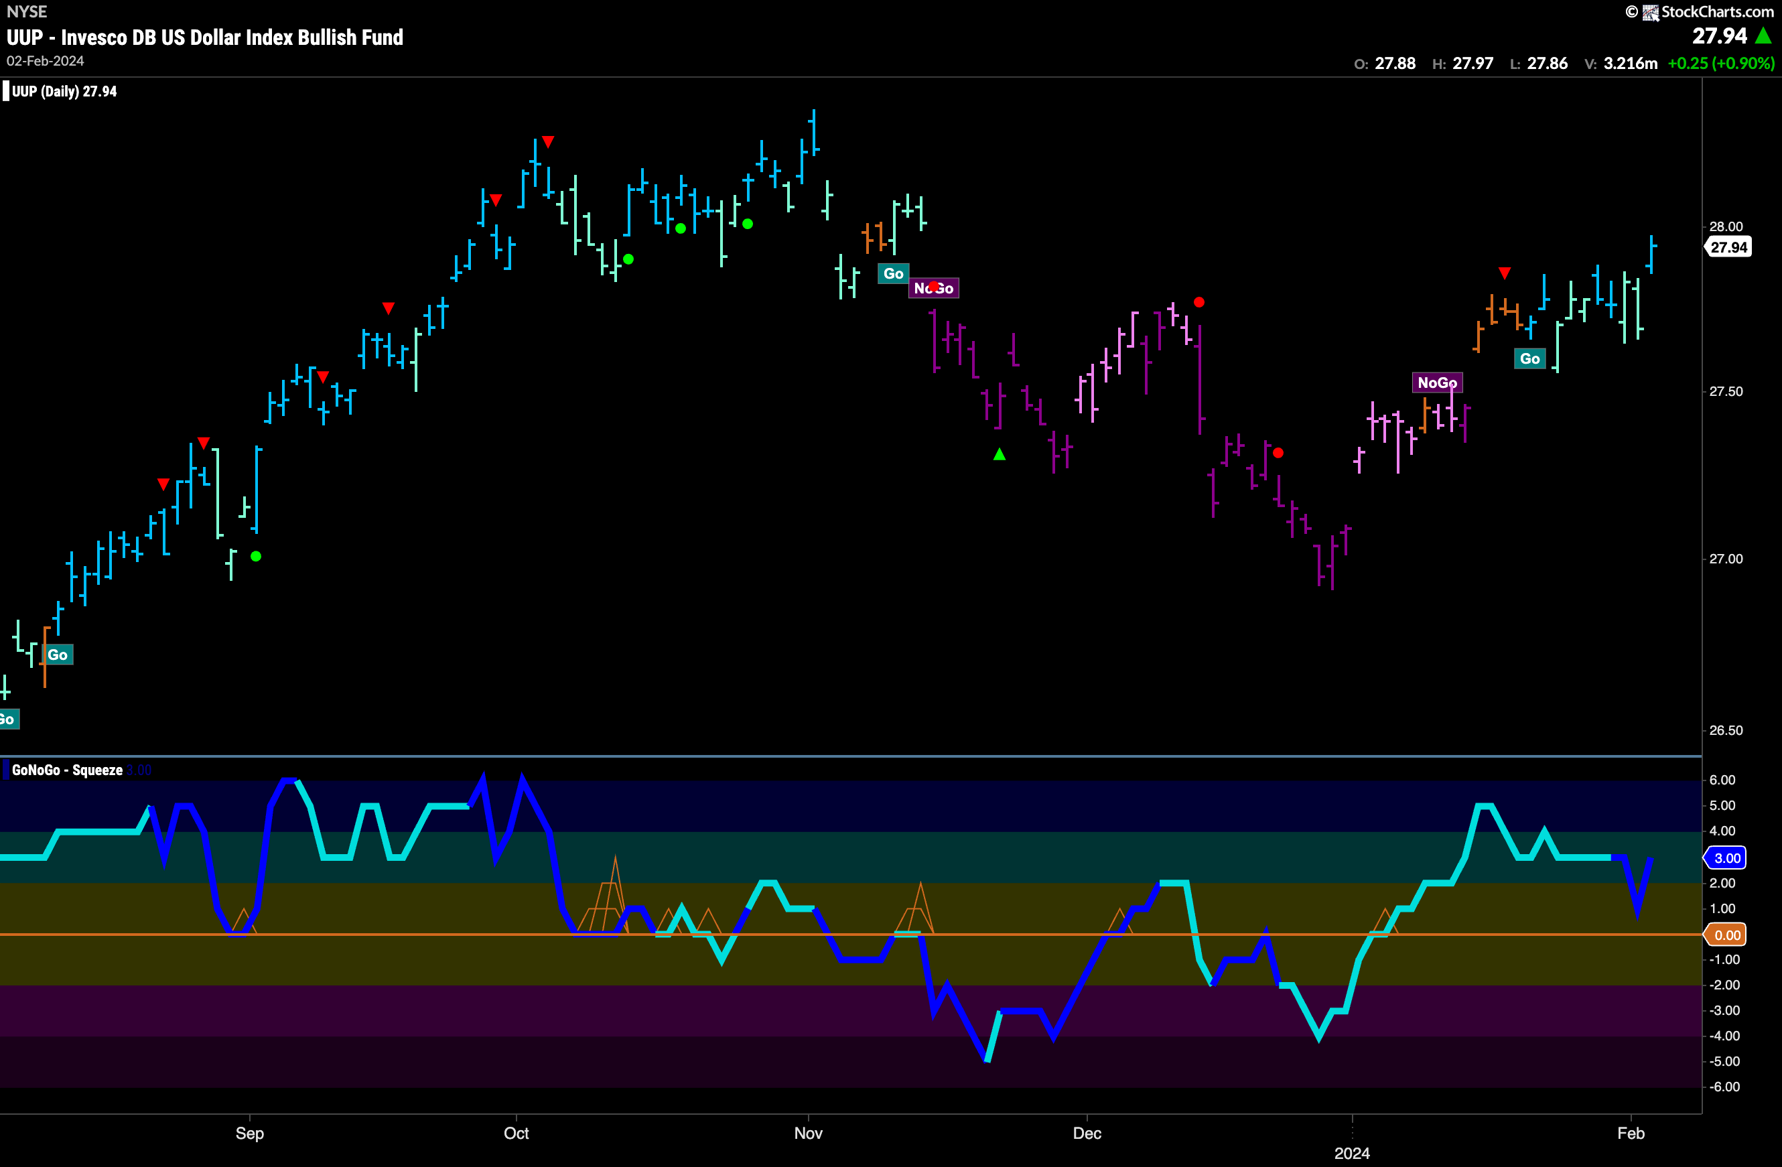1782x1167 pixels.
Task: Click the GoNoGo - Squeeze indicator label
Action: click(x=66, y=770)
